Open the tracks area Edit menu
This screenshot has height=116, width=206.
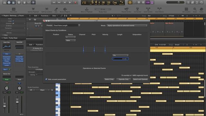[x=36, y=16]
